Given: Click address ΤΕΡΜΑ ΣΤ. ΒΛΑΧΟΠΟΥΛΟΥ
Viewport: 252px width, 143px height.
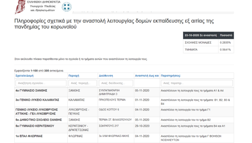Looking at the screenshot, I should [x=115, y=120].
